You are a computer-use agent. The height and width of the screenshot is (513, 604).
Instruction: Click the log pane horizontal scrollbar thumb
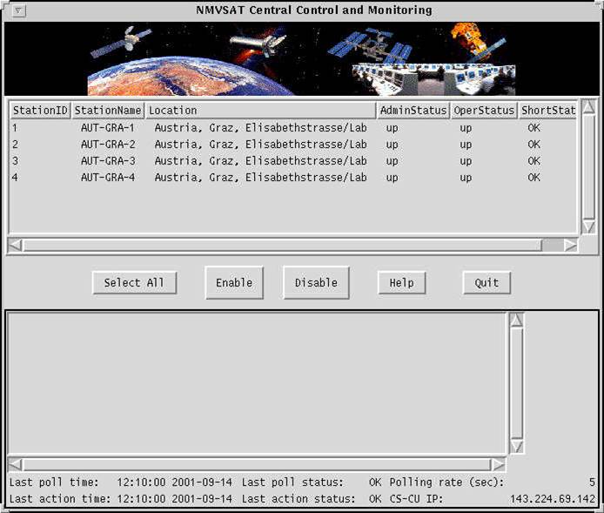point(257,464)
